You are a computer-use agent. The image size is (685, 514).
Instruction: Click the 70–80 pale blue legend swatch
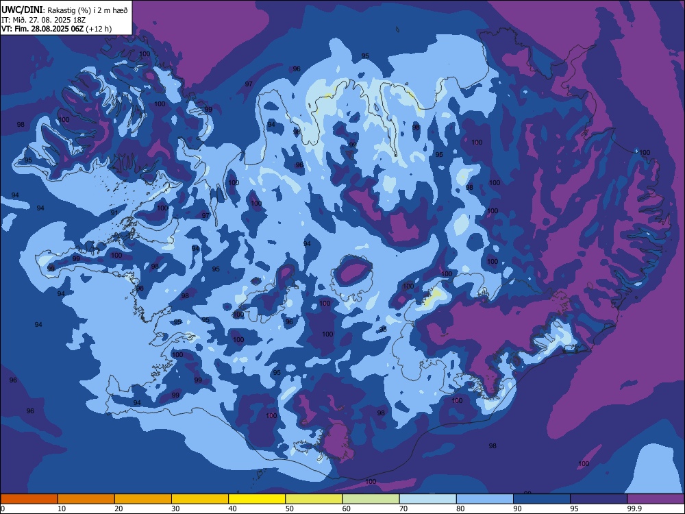click(x=428, y=499)
